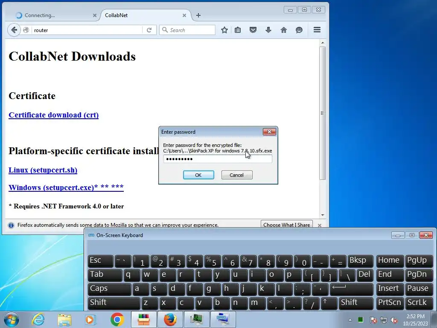
Task: Click the PgUp key on On-Screen Keyboard
Action: [419, 261]
